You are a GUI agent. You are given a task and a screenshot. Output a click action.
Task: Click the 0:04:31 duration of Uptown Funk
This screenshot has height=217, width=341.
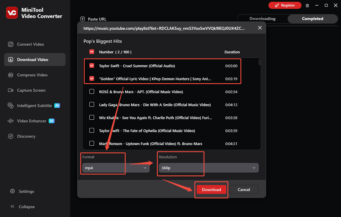[x=231, y=144]
